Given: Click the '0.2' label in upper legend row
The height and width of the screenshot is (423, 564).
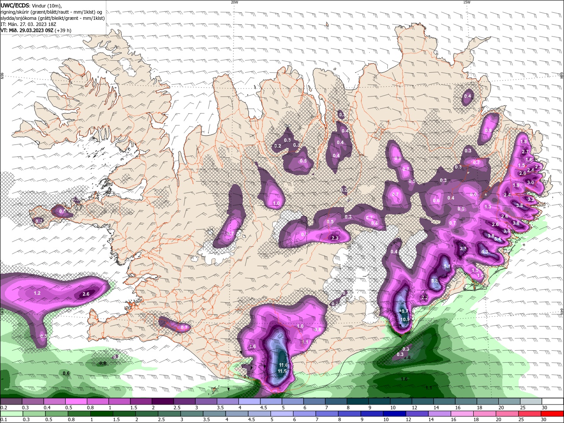Looking at the screenshot, I should pos(4,408).
